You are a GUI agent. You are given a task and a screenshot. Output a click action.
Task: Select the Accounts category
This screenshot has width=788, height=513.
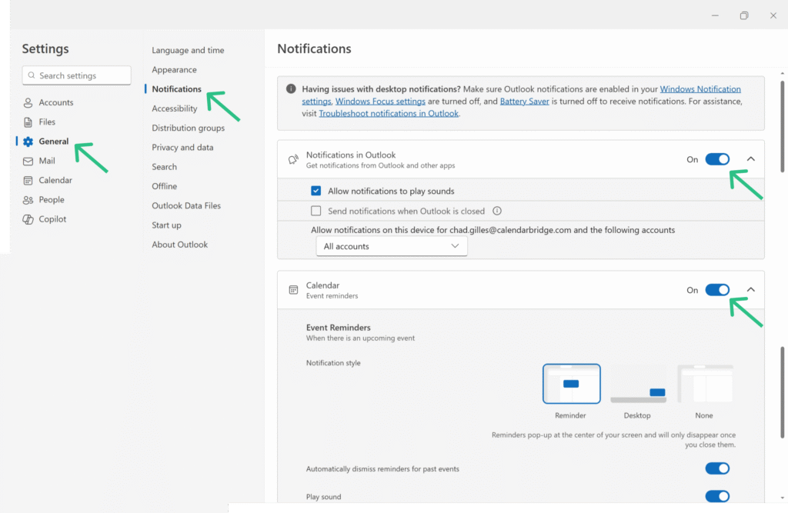click(55, 102)
